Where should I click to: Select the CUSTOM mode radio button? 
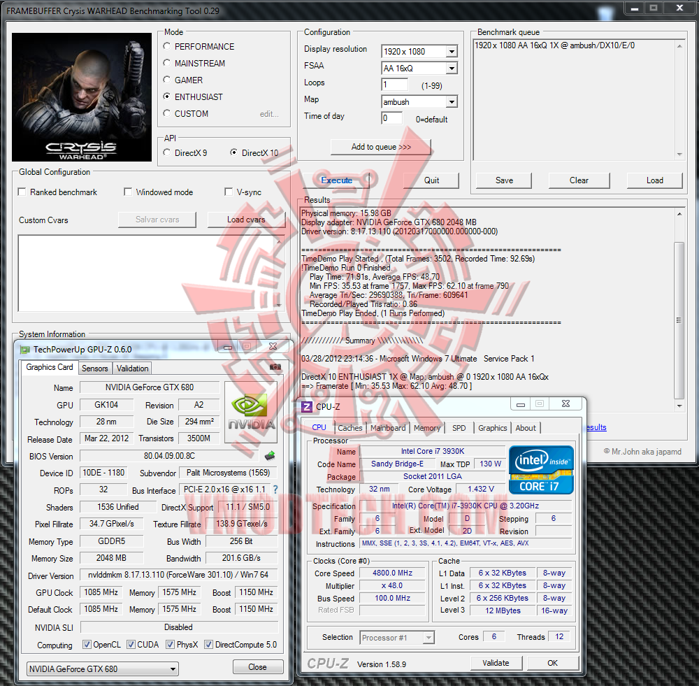[167, 113]
